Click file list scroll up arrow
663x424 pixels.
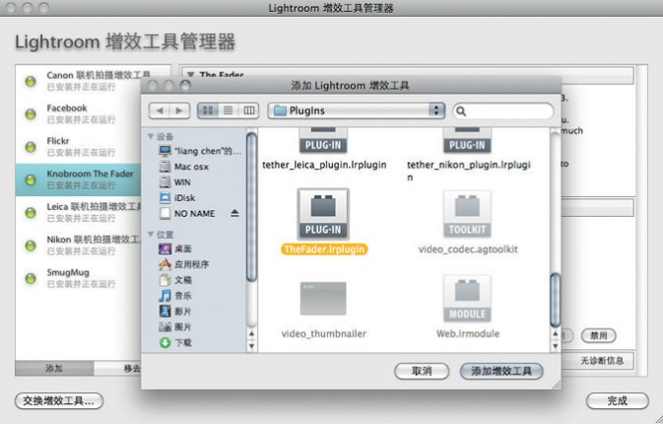[x=556, y=334]
